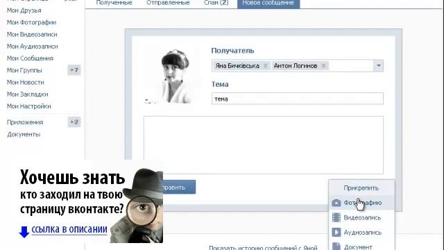Open Мои Группы in sidebar
Image resolution: width=444 pixels, height=250 pixels.
pyautogui.click(x=24, y=70)
